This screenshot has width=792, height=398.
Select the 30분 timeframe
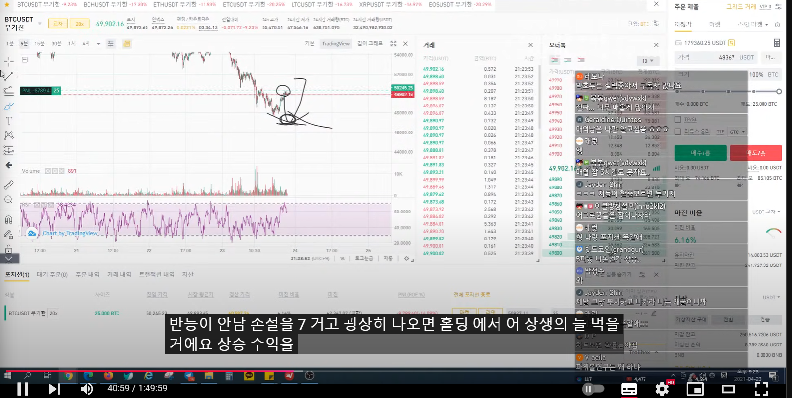point(57,44)
